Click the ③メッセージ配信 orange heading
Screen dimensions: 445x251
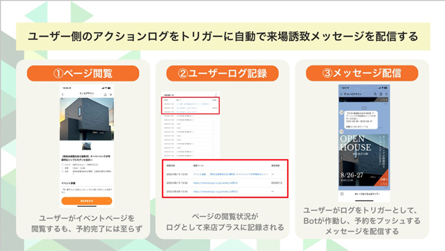[362, 73]
